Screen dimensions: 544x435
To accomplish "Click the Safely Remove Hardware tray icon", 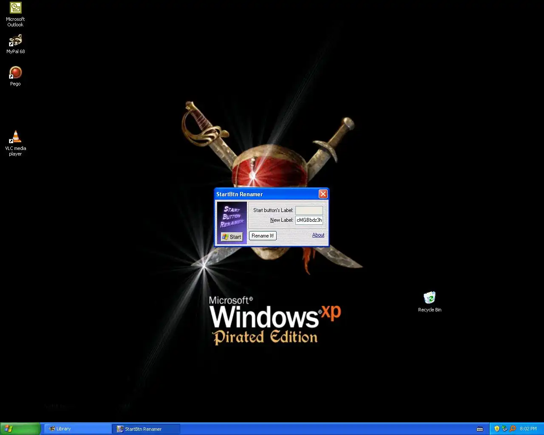I will [504, 429].
